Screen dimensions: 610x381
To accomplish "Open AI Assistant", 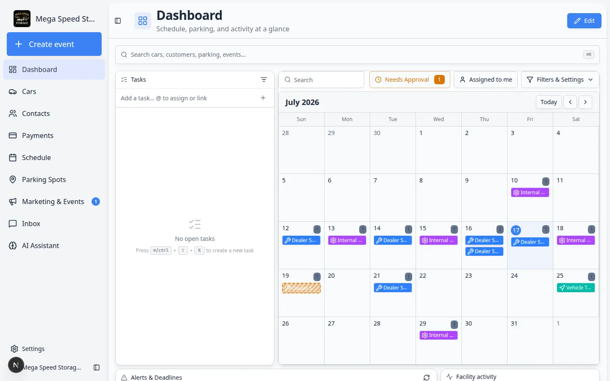I will pyautogui.click(x=54, y=246).
